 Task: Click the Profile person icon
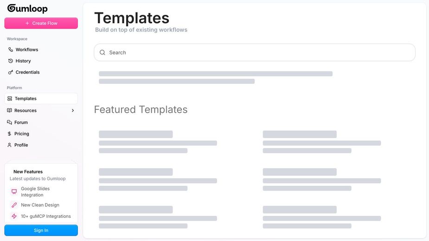(x=10, y=145)
